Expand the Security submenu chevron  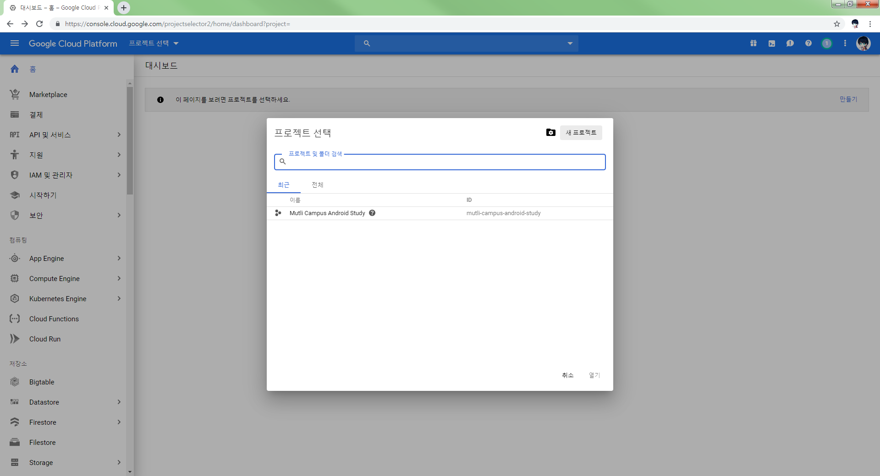tap(119, 215)
